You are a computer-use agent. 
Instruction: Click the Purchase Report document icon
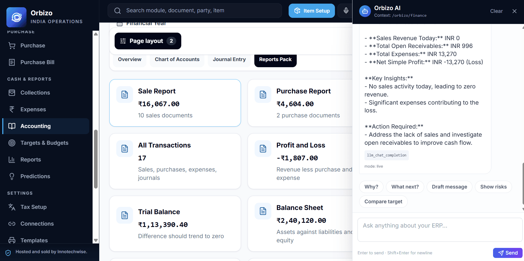[263, 95]
